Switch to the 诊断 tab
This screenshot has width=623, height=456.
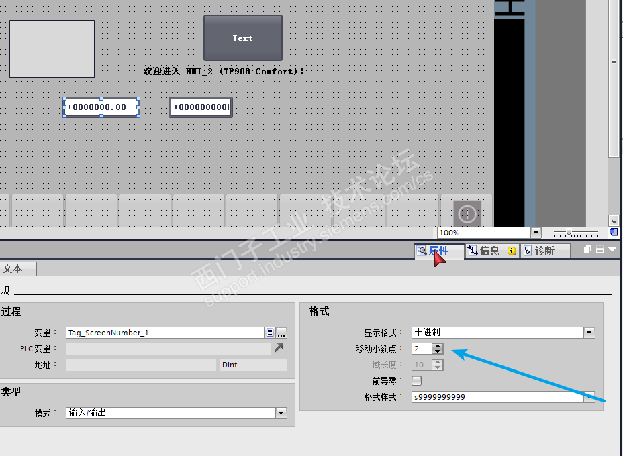coord(544,251)
